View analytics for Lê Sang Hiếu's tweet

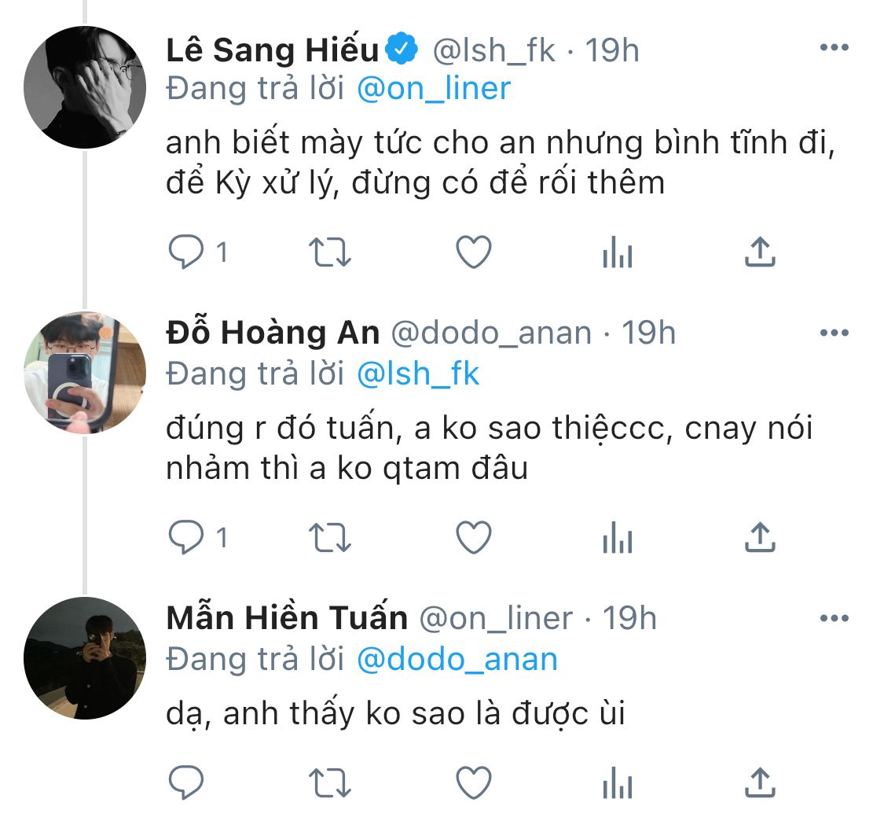[617, 253]
